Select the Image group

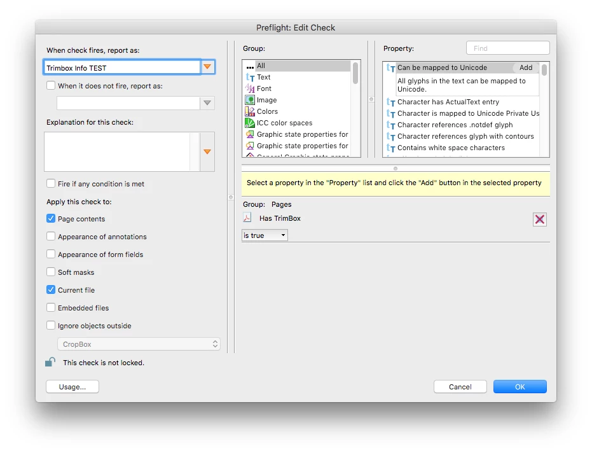click(298, 100)
